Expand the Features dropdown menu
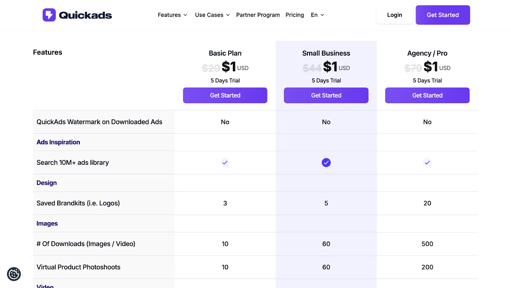 click(172, 15)
